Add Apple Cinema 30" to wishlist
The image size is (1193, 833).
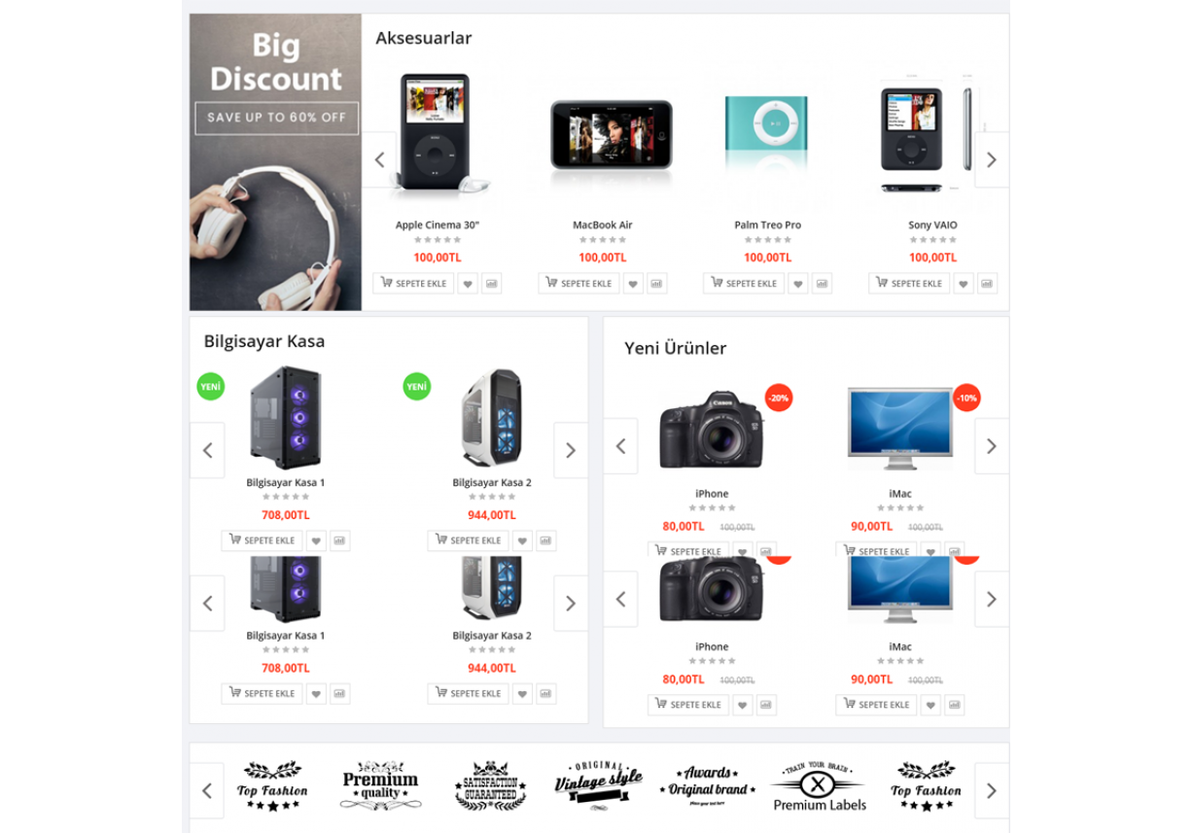coord(468,284)
